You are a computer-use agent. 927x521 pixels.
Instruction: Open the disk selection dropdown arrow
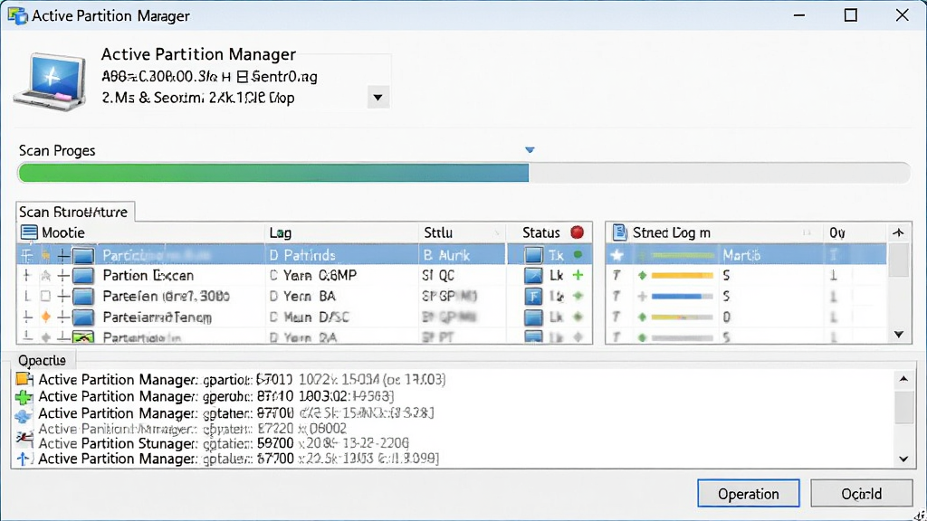pyautogui.click(x=377, y=98)
